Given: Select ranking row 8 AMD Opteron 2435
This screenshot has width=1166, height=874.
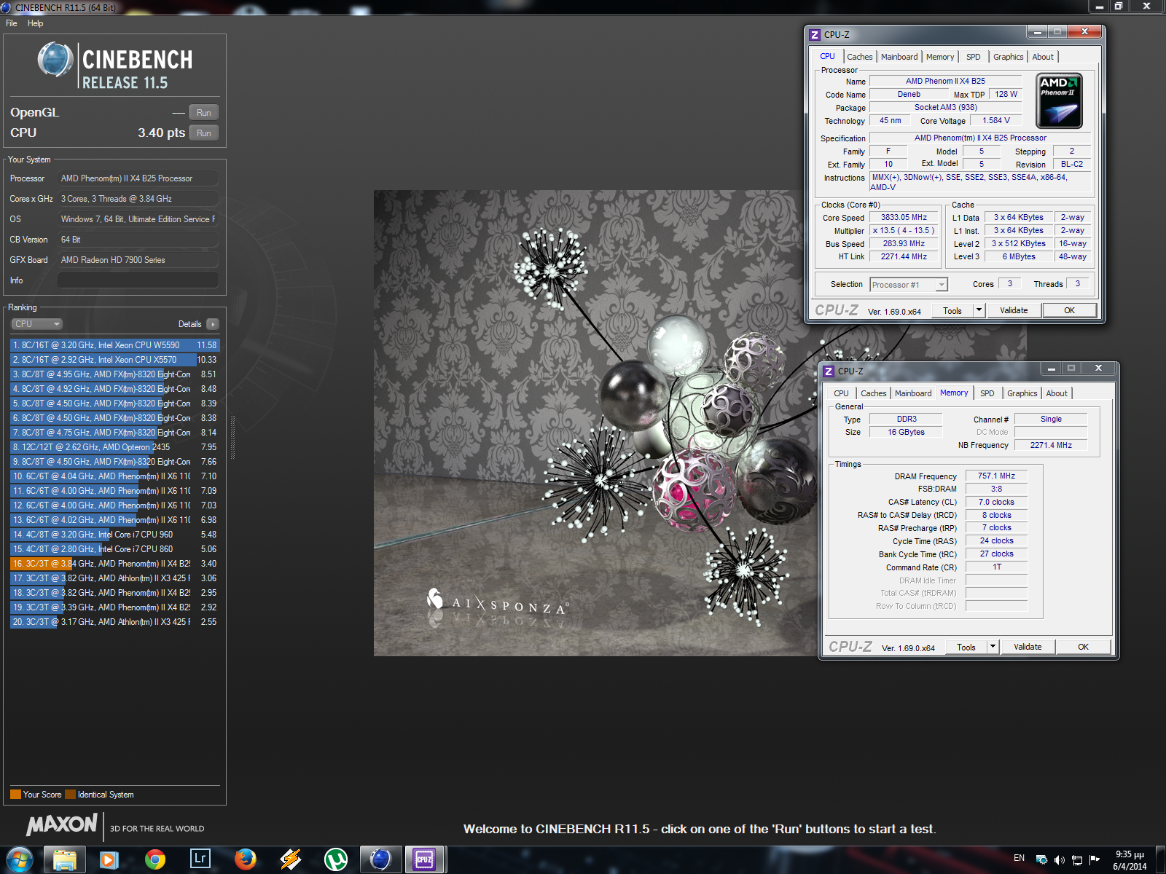Looking at the screenshot, I should (114, 447).
